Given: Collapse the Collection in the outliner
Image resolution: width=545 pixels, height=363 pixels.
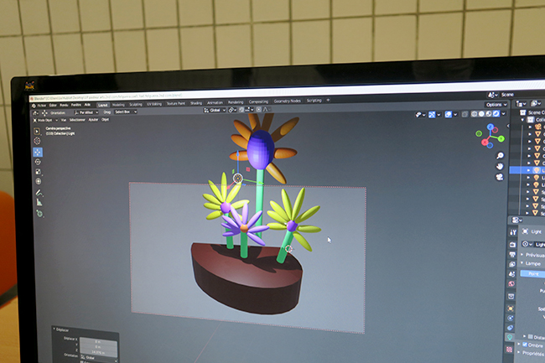Looking at the screenshot, I should [x=522, y=120].
